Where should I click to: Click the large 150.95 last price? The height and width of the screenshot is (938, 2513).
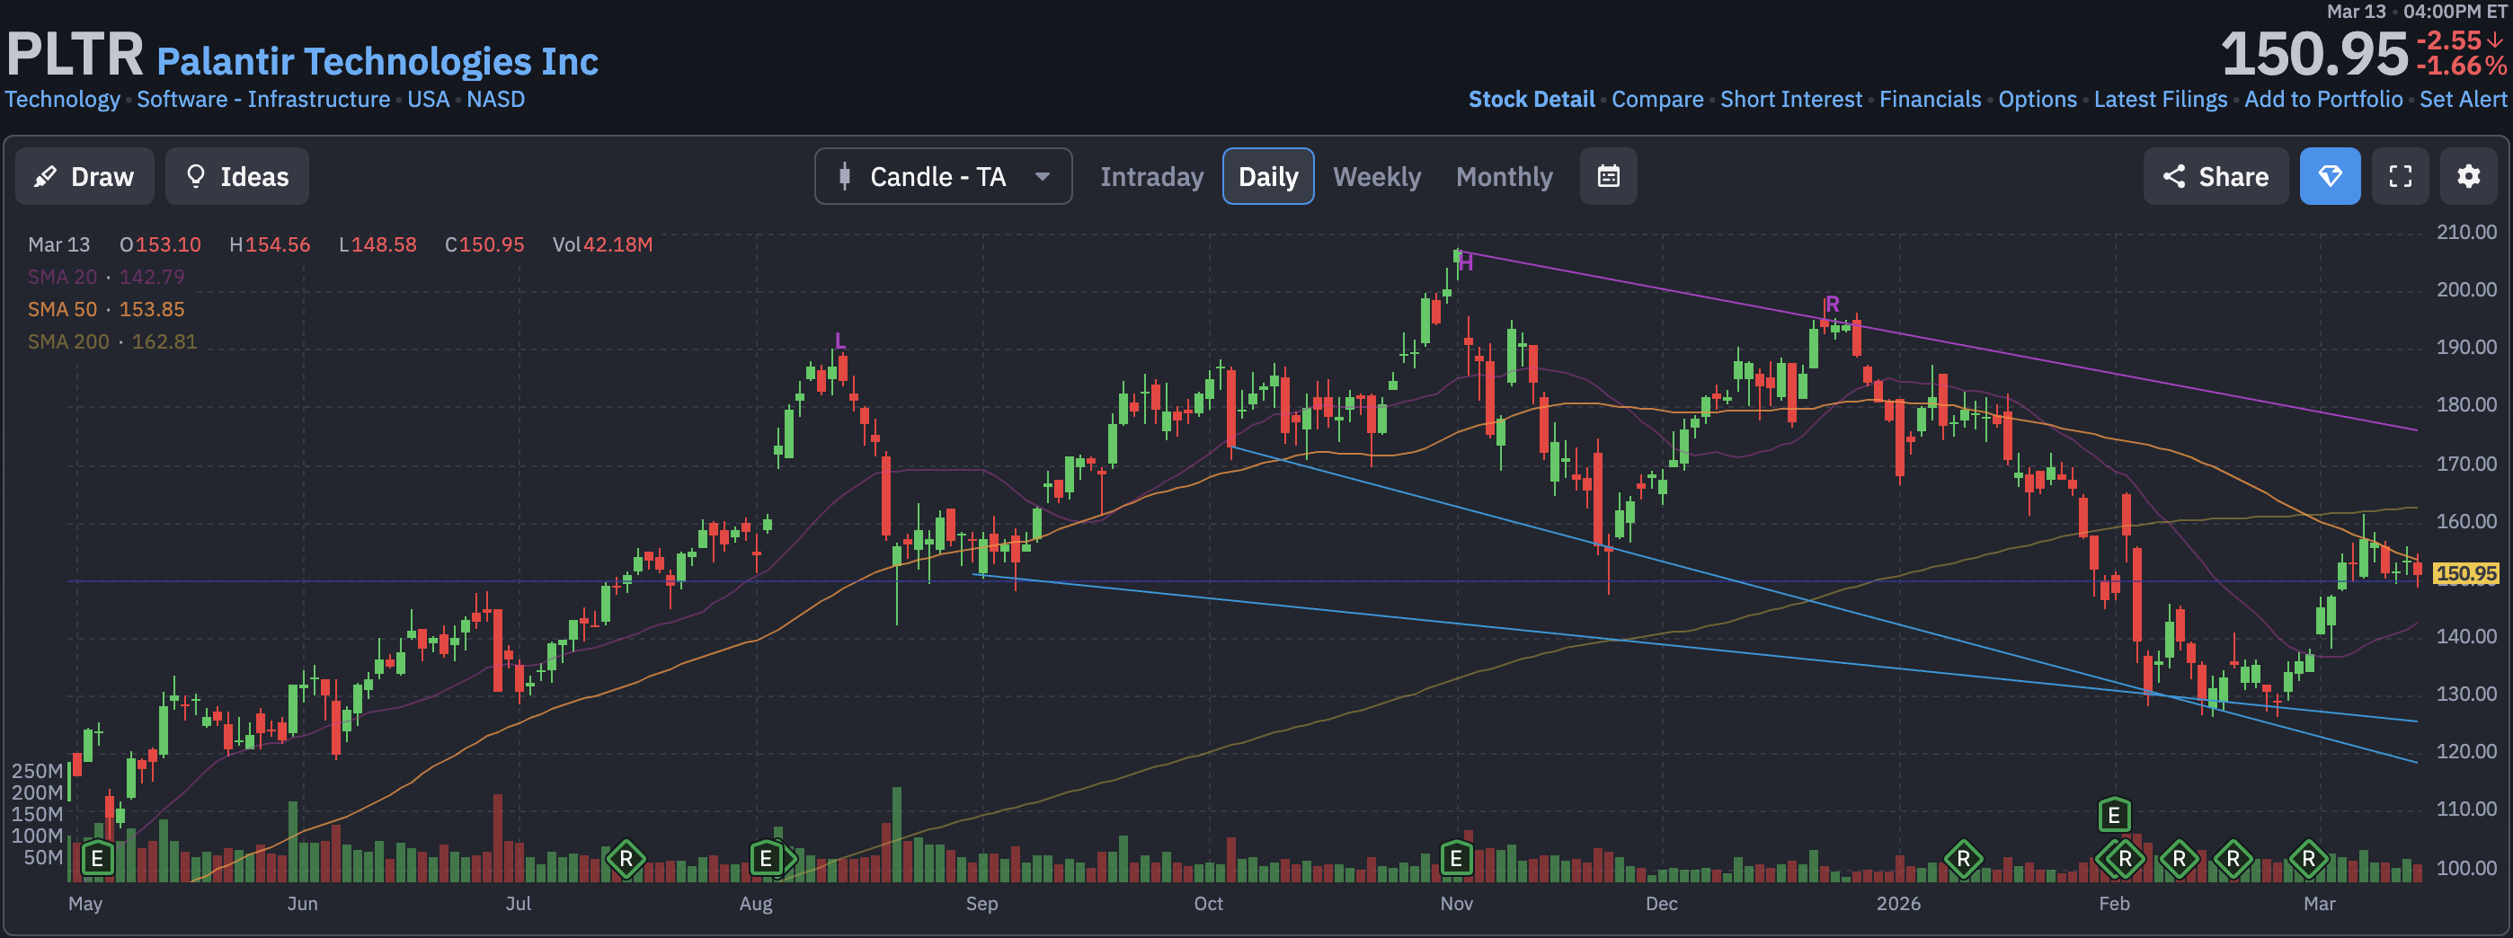coord(2314,54)
